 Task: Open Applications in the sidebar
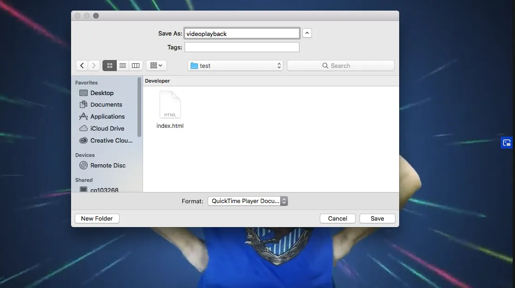[x=107, y=117]
